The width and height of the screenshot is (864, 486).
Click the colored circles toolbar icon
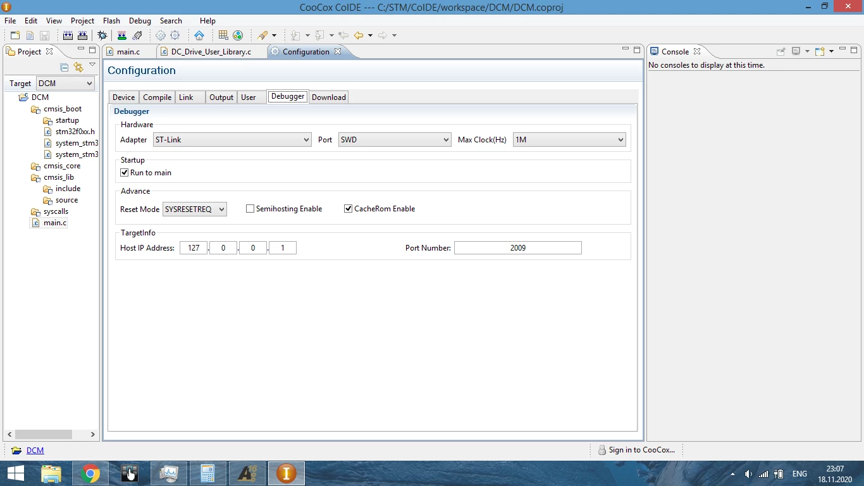pyautogui.click(x=238, y=35)
